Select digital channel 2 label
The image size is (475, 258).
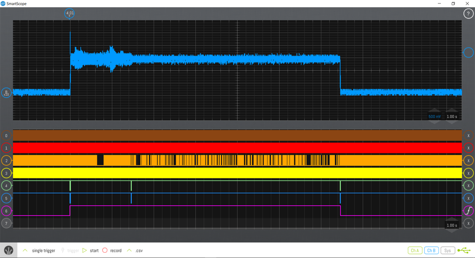6,161
